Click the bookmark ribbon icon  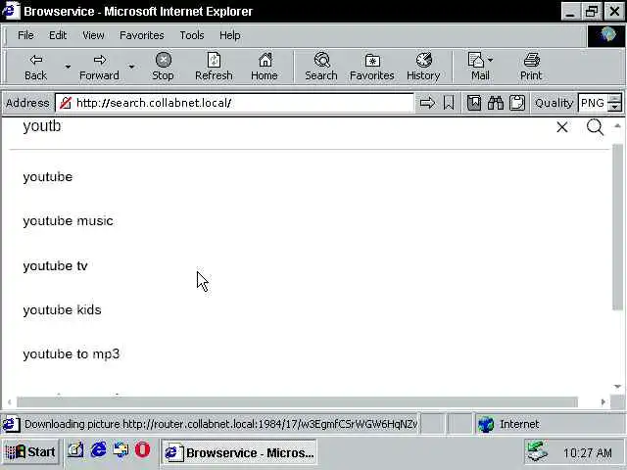[x=449, y=103]
